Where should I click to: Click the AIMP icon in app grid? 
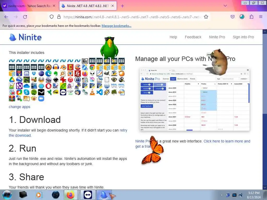pyautogui.click(x=48, y=67)
